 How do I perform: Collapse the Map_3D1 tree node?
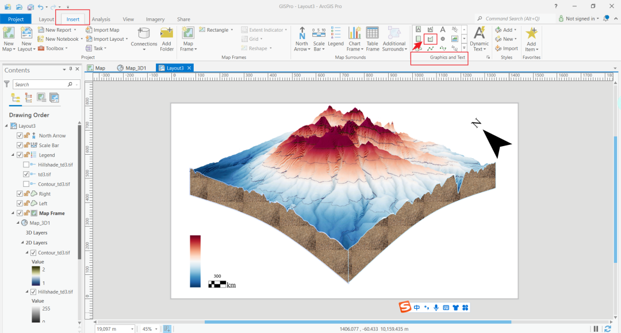[18, 223]
